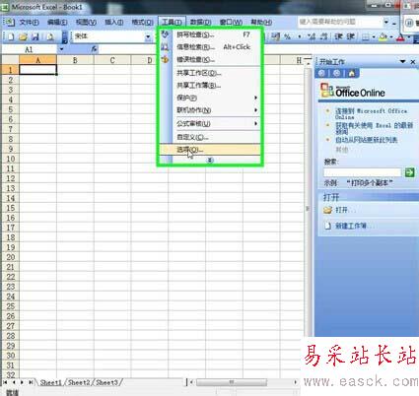The image size is (419, 396).
Task: Click the Error Checking icon in Tools menu
Action: pos(165,59)
